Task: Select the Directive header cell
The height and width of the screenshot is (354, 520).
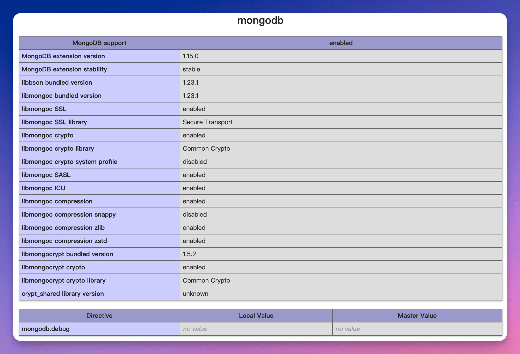Action: pos(99,316)
